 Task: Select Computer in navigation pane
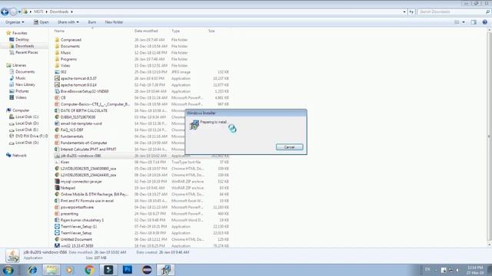(21, 110)
